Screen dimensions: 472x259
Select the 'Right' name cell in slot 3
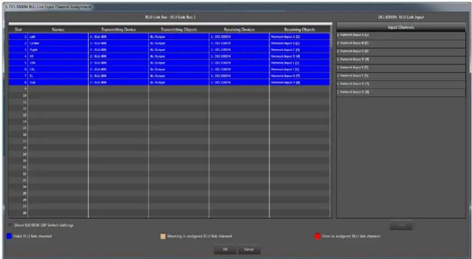tap(58, 50)
